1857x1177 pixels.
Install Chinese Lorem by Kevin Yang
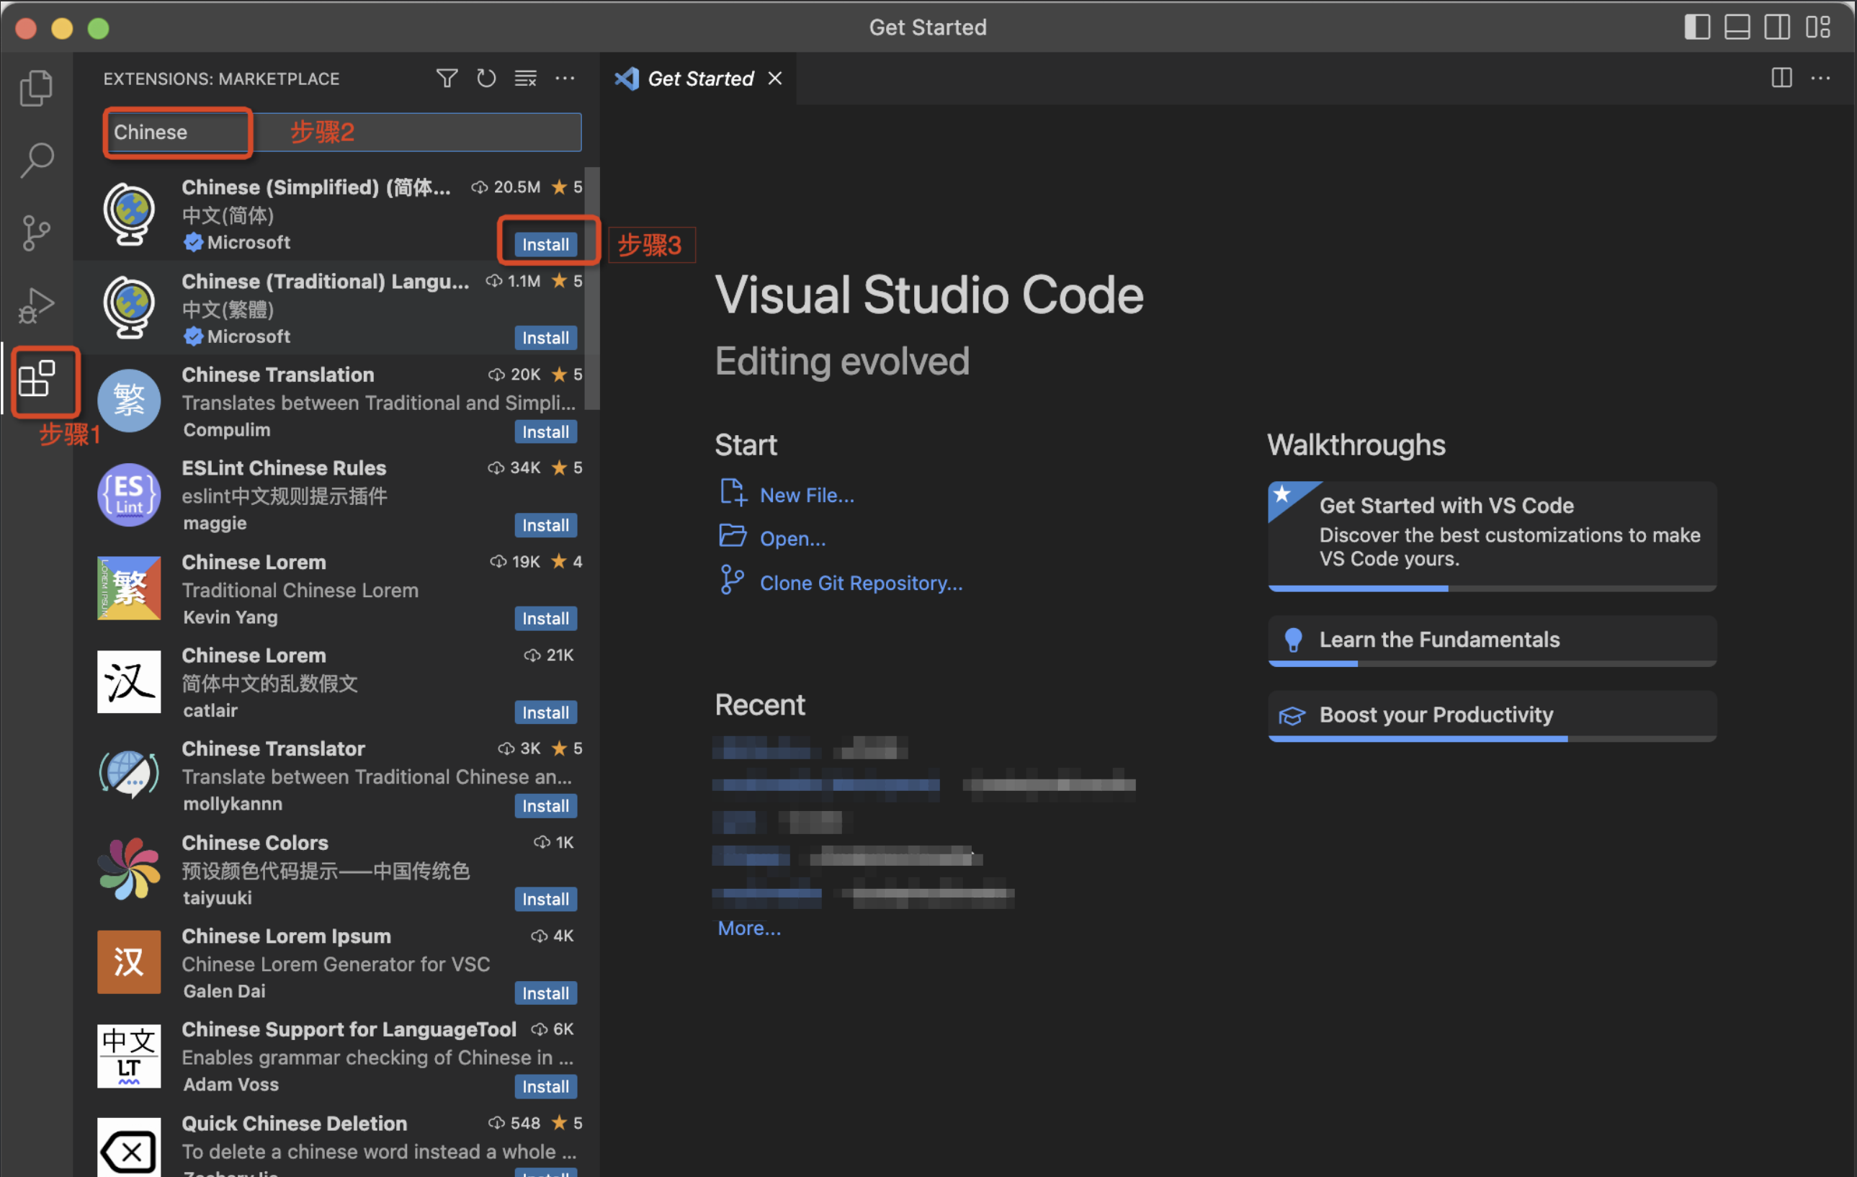coord(545,618)
